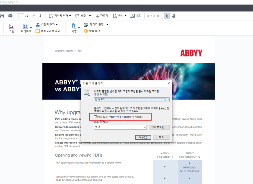Click the 암호 보안 shield button
Screen dimensions: 253x184
click(92, 31)
